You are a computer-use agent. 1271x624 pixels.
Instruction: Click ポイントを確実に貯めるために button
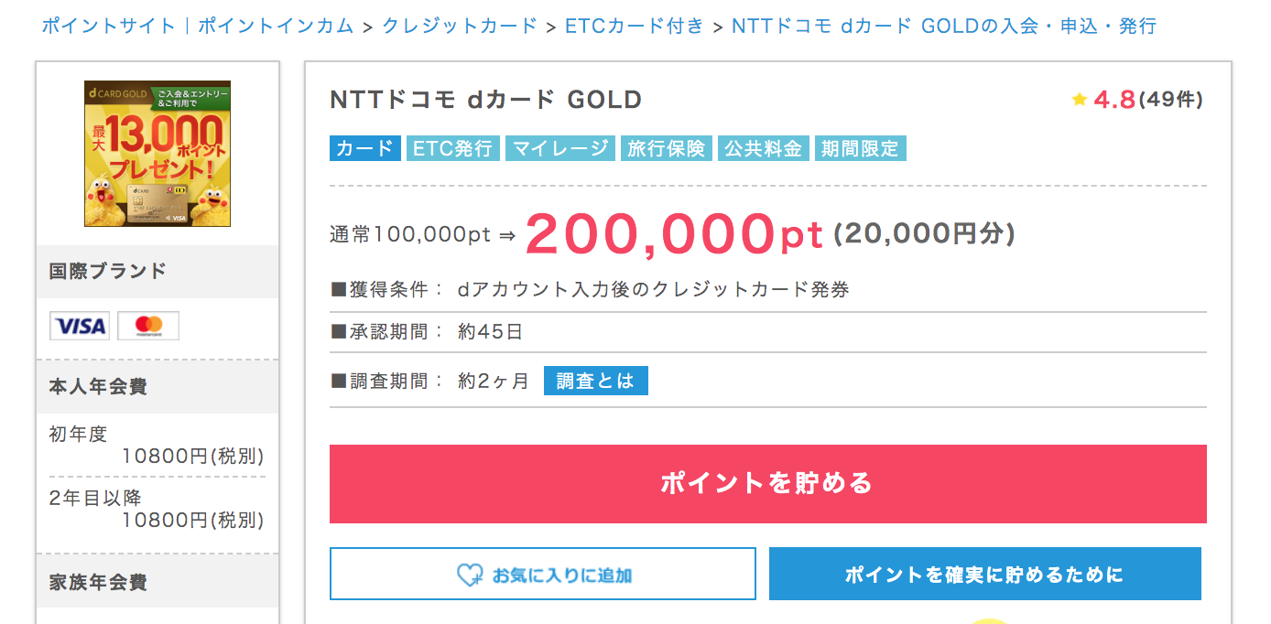pos(984,574)
